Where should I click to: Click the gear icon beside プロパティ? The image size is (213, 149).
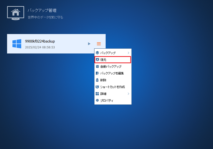[x=97, y=100]
